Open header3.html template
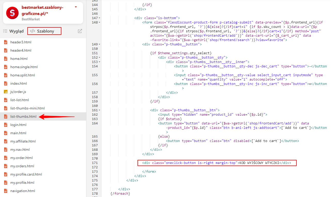 (21, 42)
